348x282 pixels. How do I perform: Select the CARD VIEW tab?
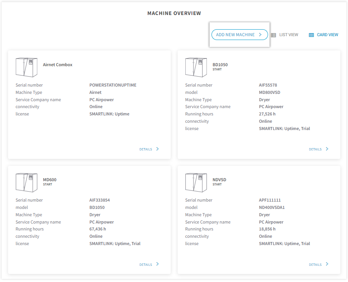click(x=326, y=35)
